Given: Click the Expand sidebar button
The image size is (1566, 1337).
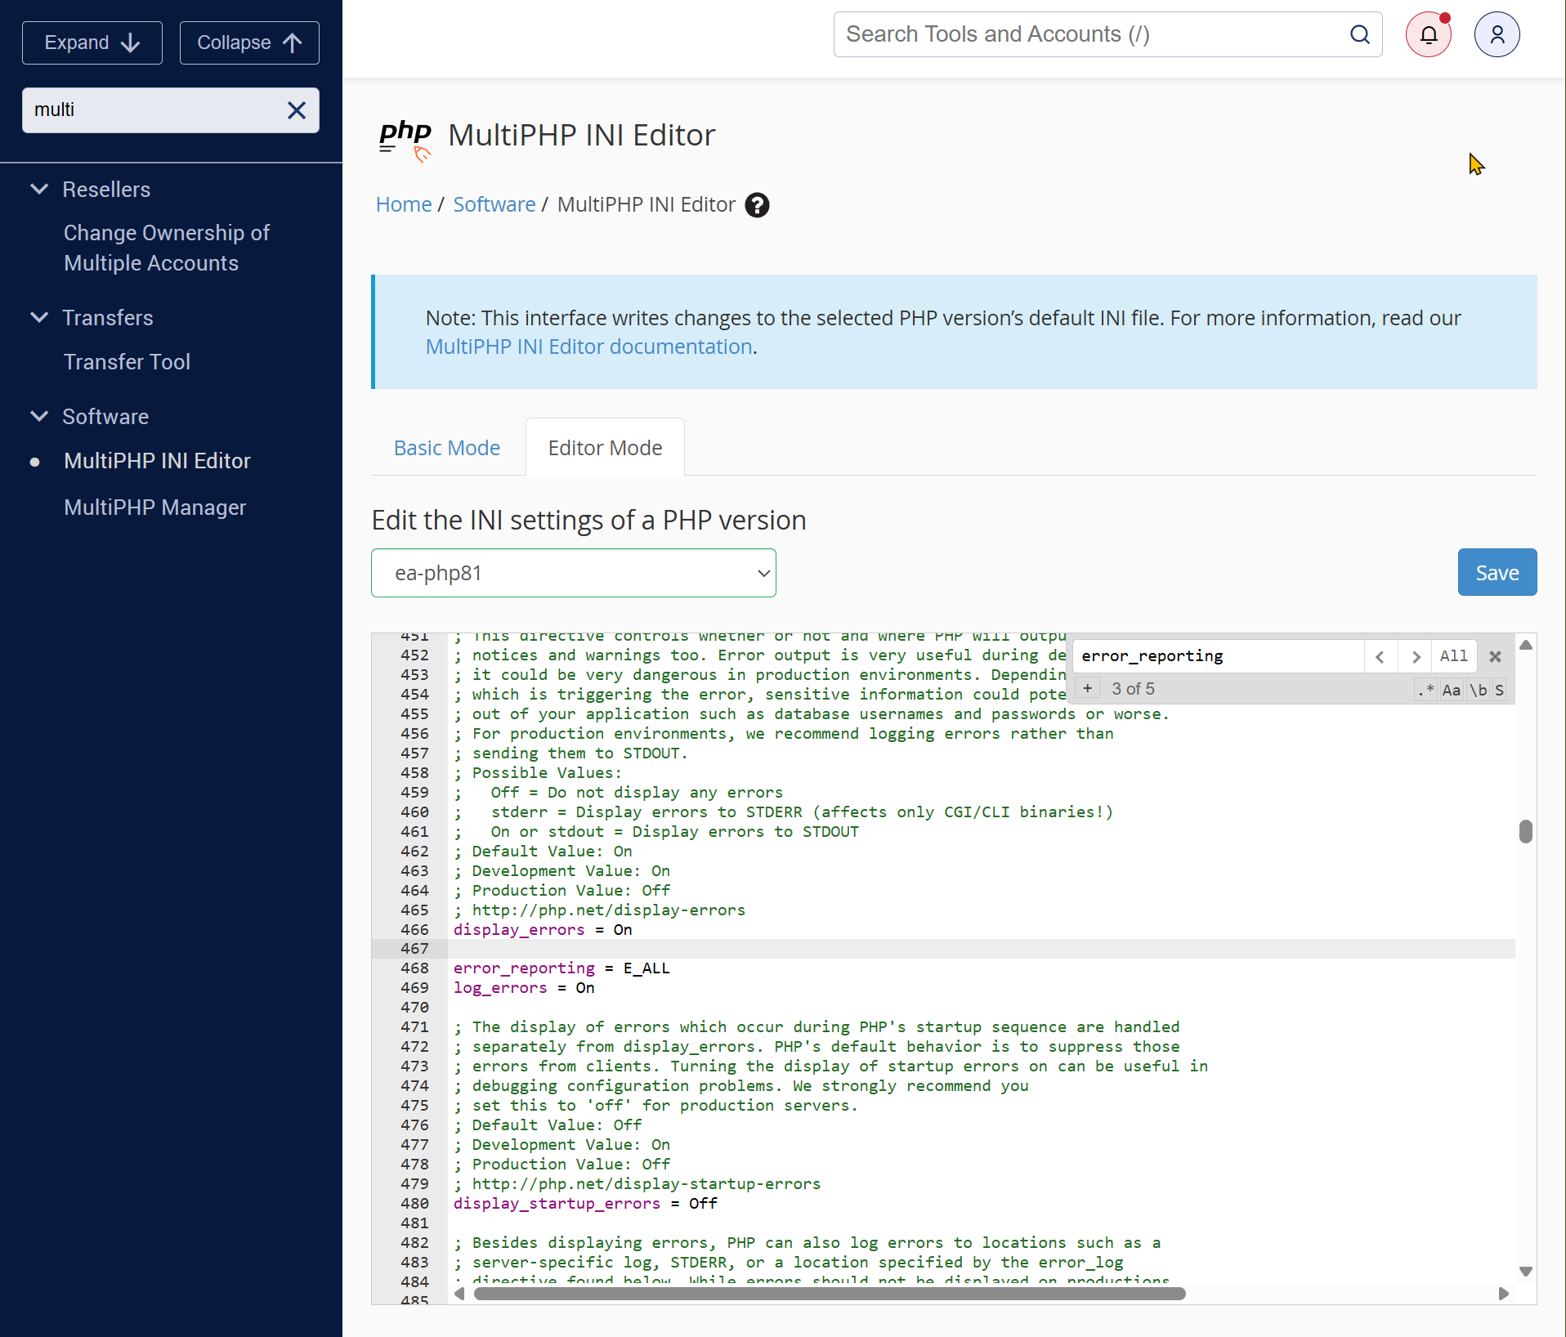Looking at the screenshot, I should tap(92, 42).
